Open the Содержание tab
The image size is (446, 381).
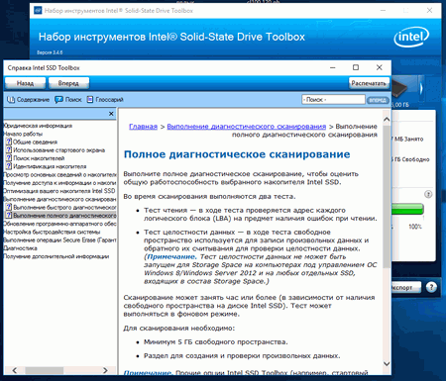(28, 100)
